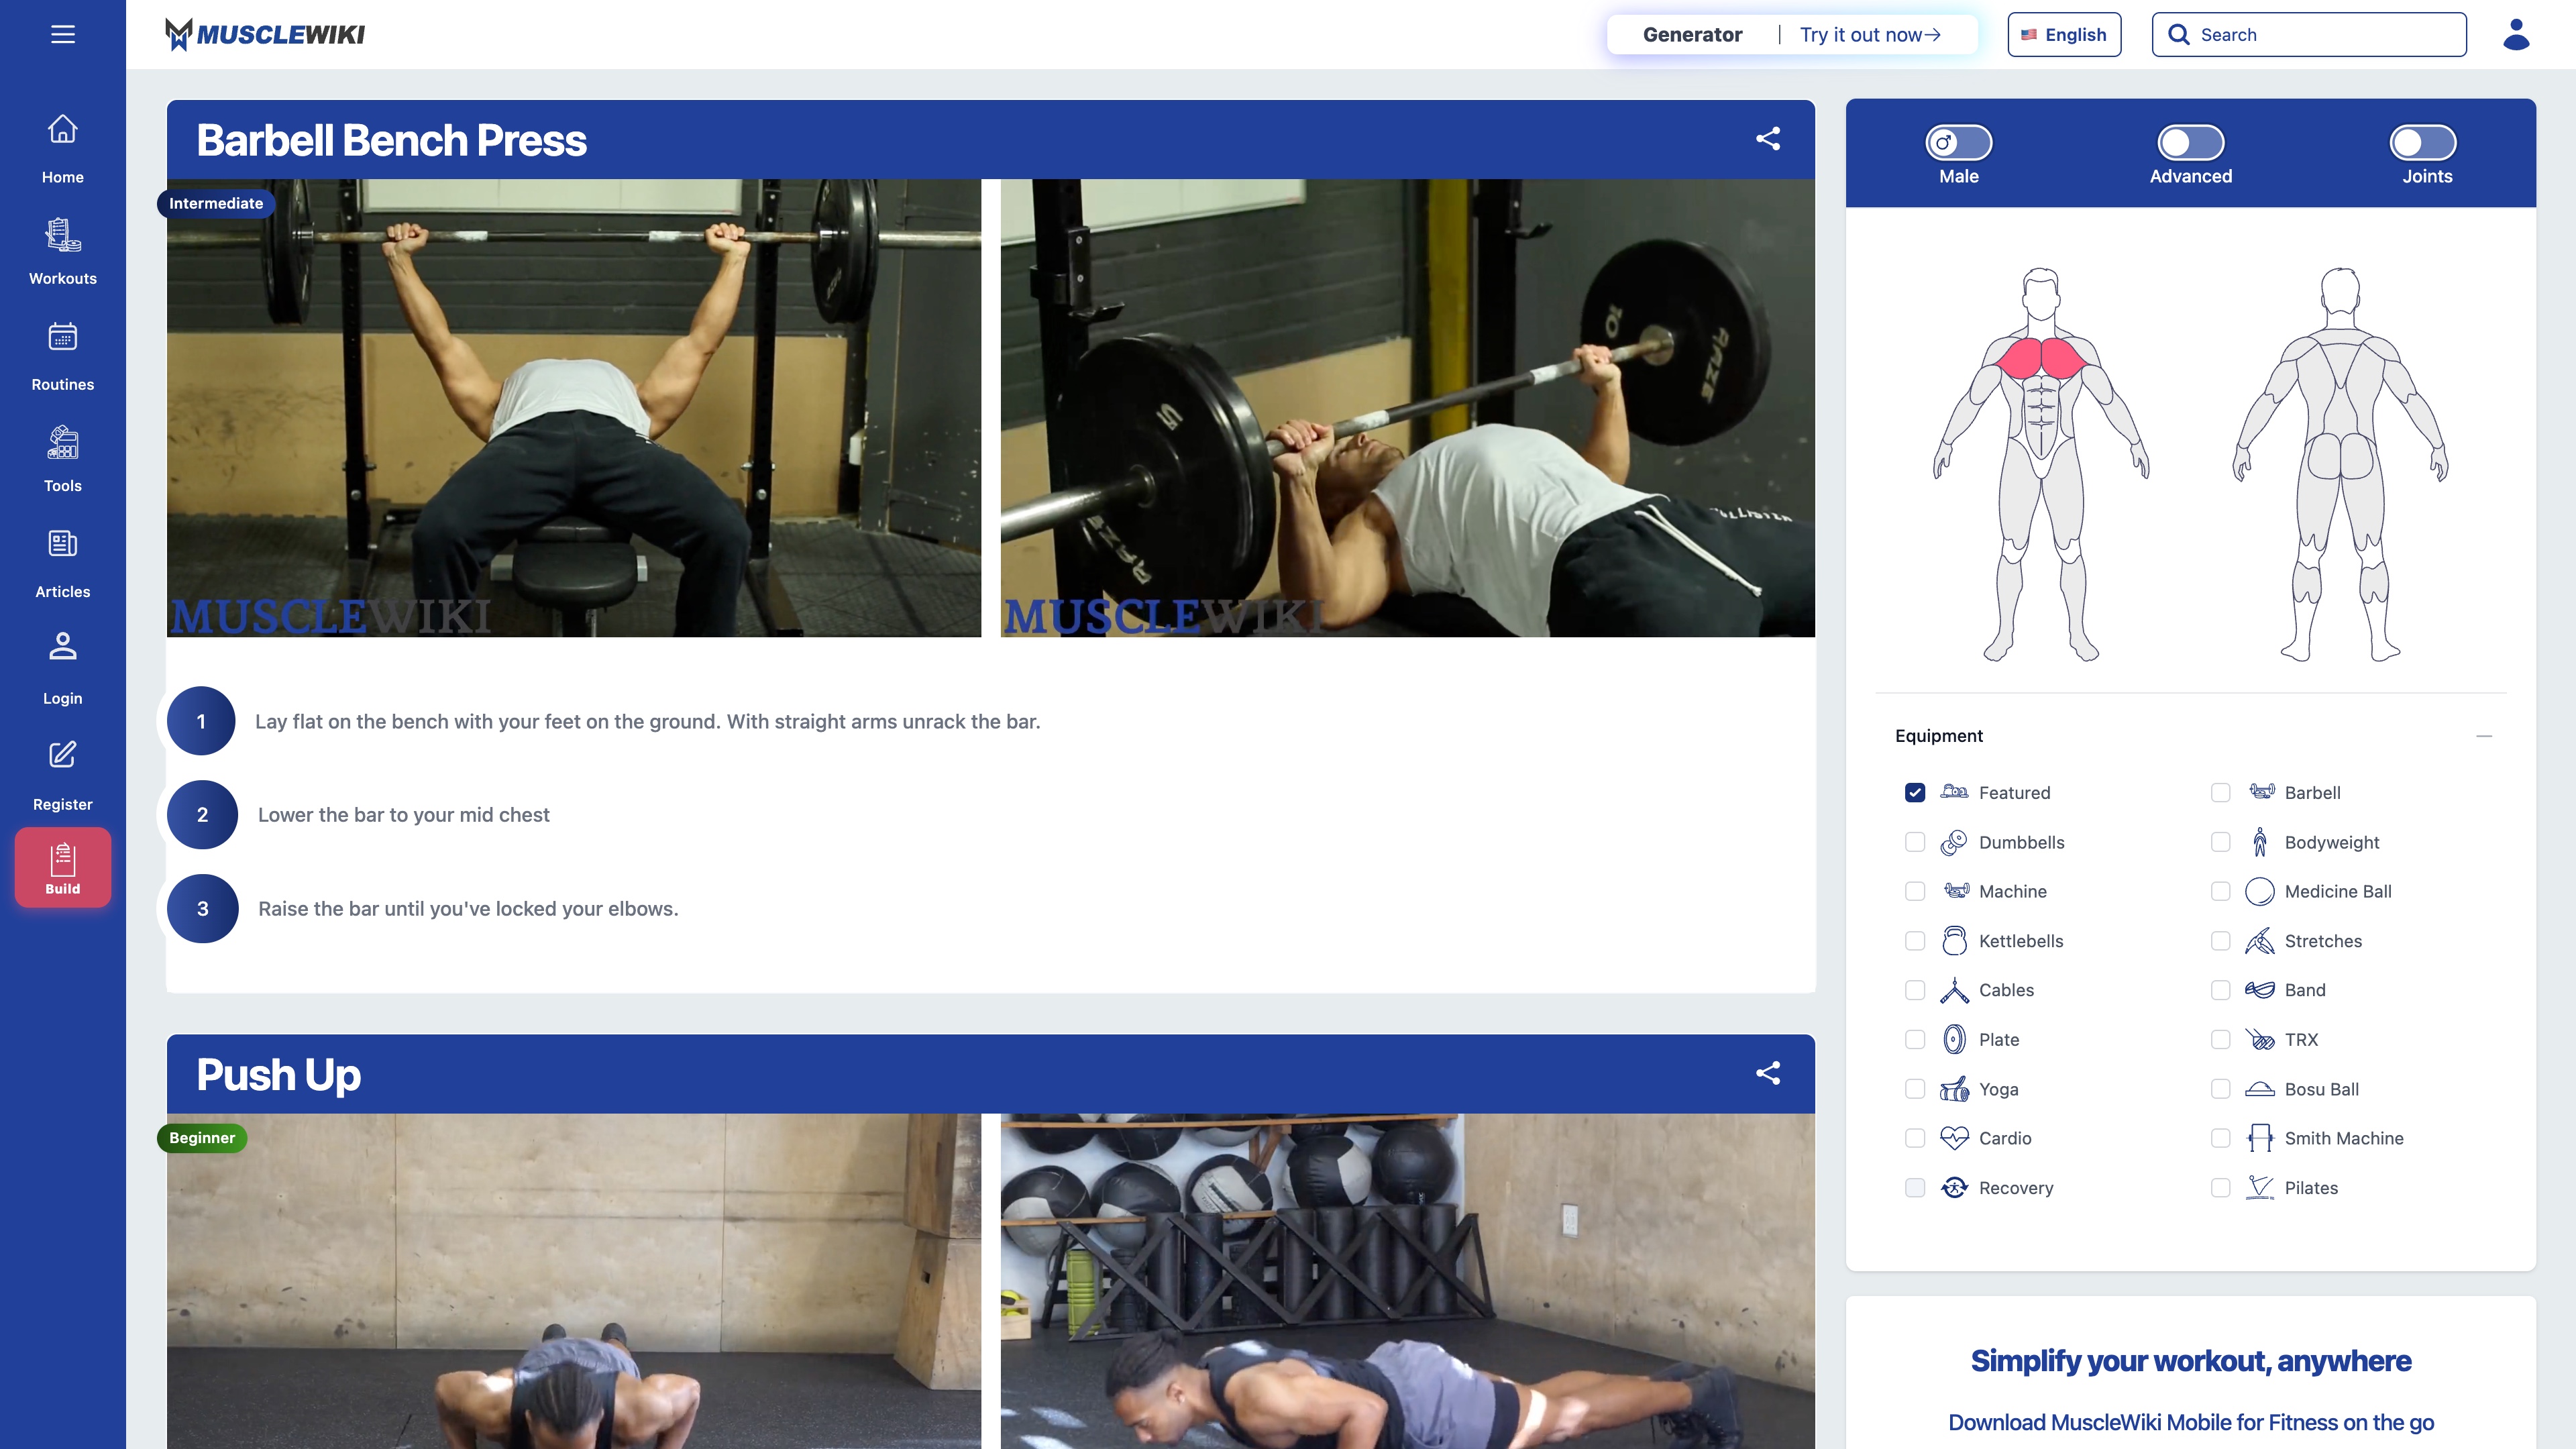Toggle the Joints switch
The height and width of the screenshot is (1449, 2576).
point(2423,143)
